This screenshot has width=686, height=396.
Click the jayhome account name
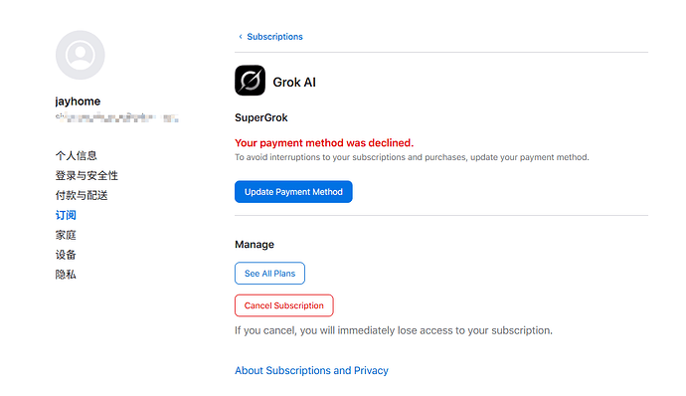pyautogui.click(x=78, y=101)
